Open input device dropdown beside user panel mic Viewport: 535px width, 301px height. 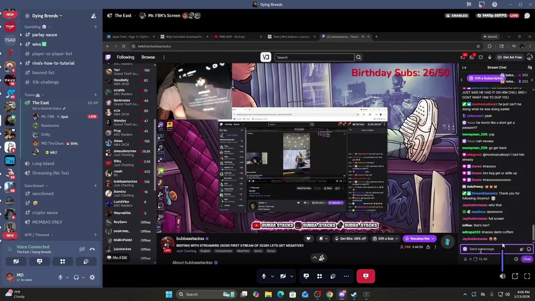tap(67, 277)
